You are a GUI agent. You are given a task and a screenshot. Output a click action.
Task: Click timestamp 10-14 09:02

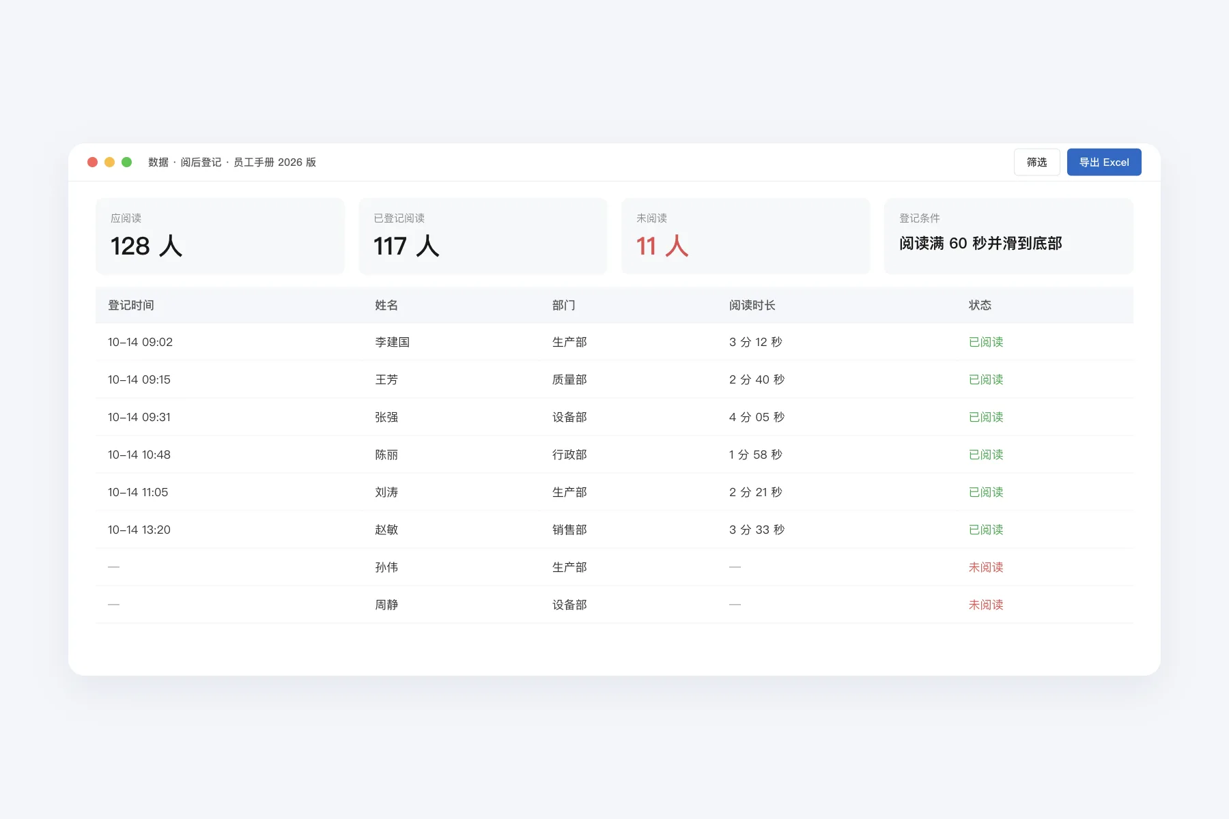pyautogui.click(x=140, y=342)
